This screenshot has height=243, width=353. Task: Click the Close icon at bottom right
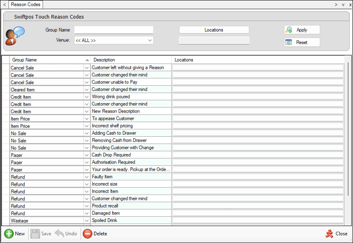(329, 234)
